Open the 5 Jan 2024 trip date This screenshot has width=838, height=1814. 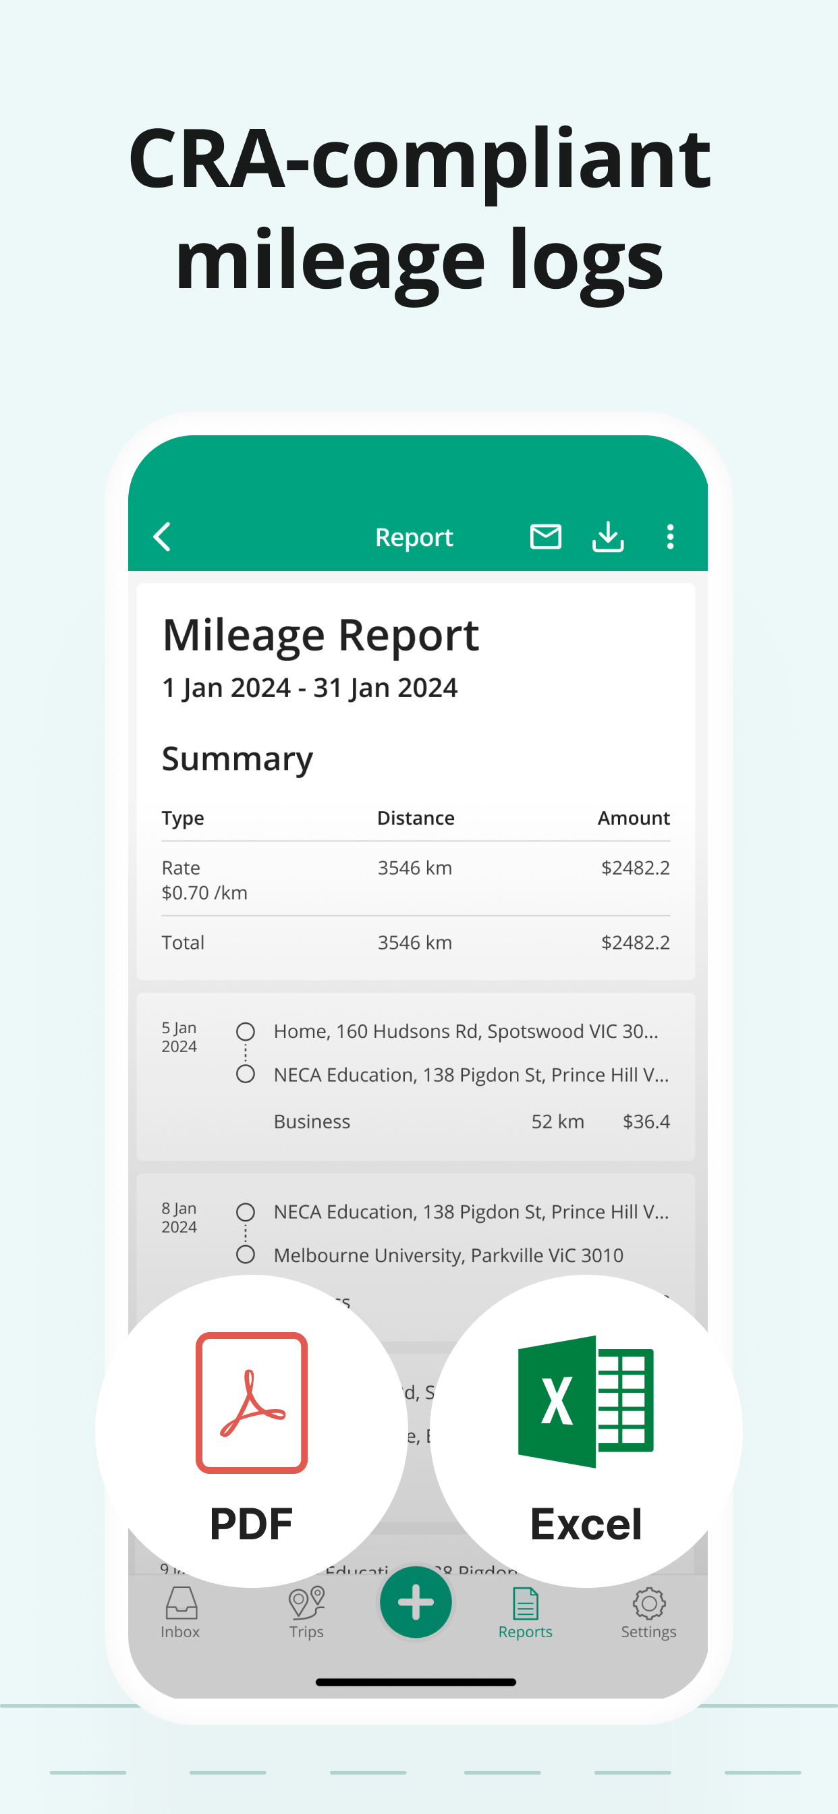coord(179,1037)
